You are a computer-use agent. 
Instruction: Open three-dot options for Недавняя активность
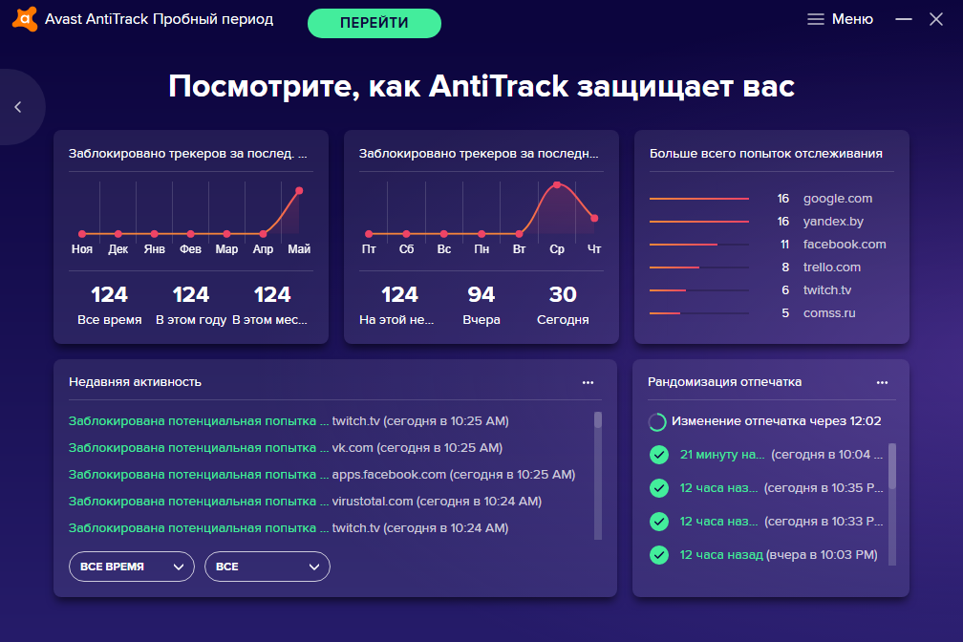coord(588,382)
